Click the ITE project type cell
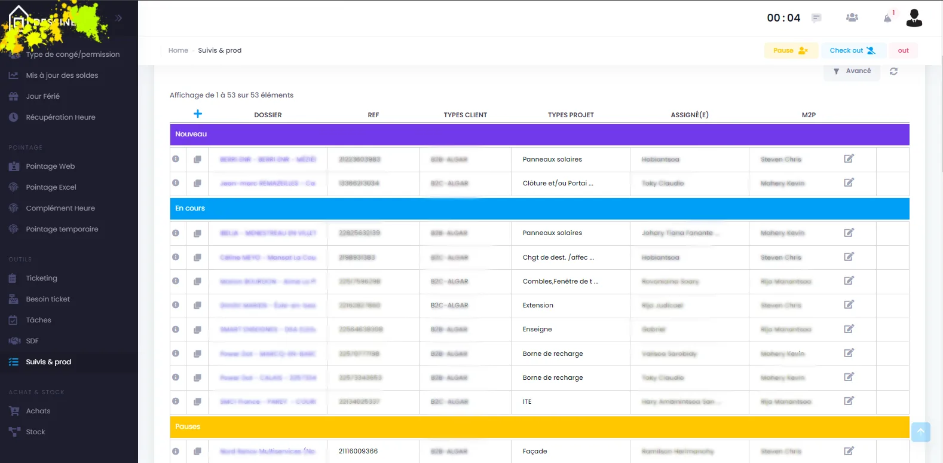The width and height of the screenshot is (943, 463). [571, 402]
